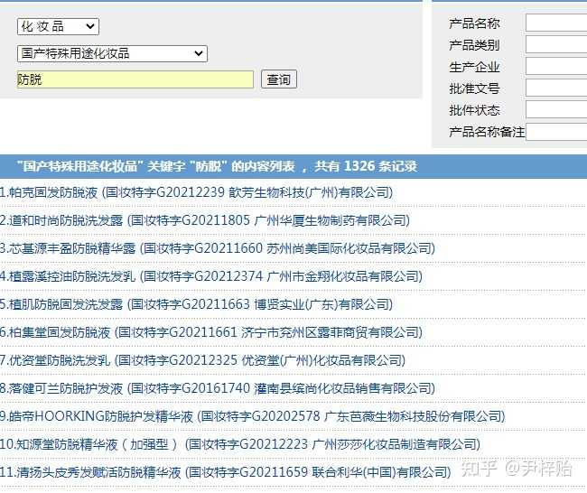Click the results header showing 1326 条记录
The image size is (587, 493).
[x=293, y=166]
